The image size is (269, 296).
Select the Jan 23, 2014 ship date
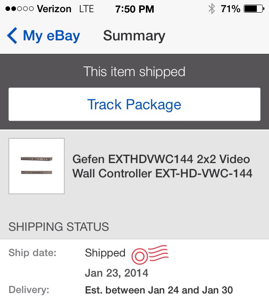117,273
